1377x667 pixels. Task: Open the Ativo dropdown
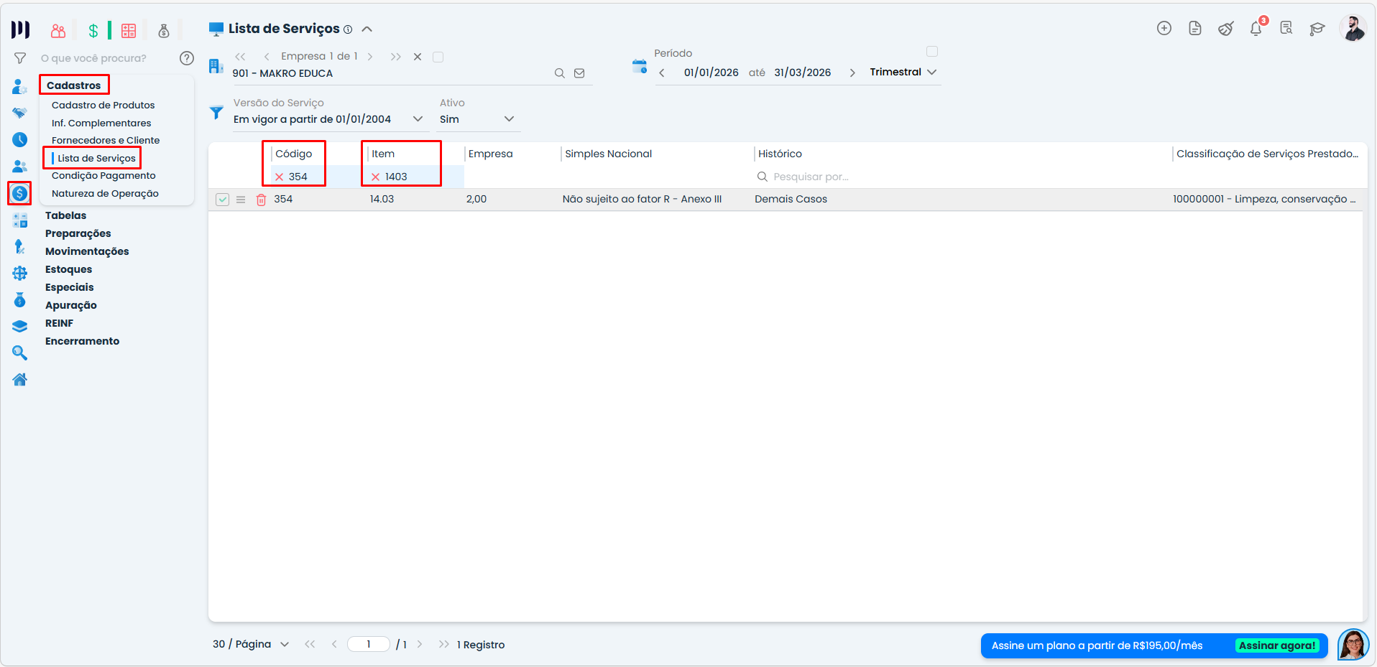tap(478, 119)
